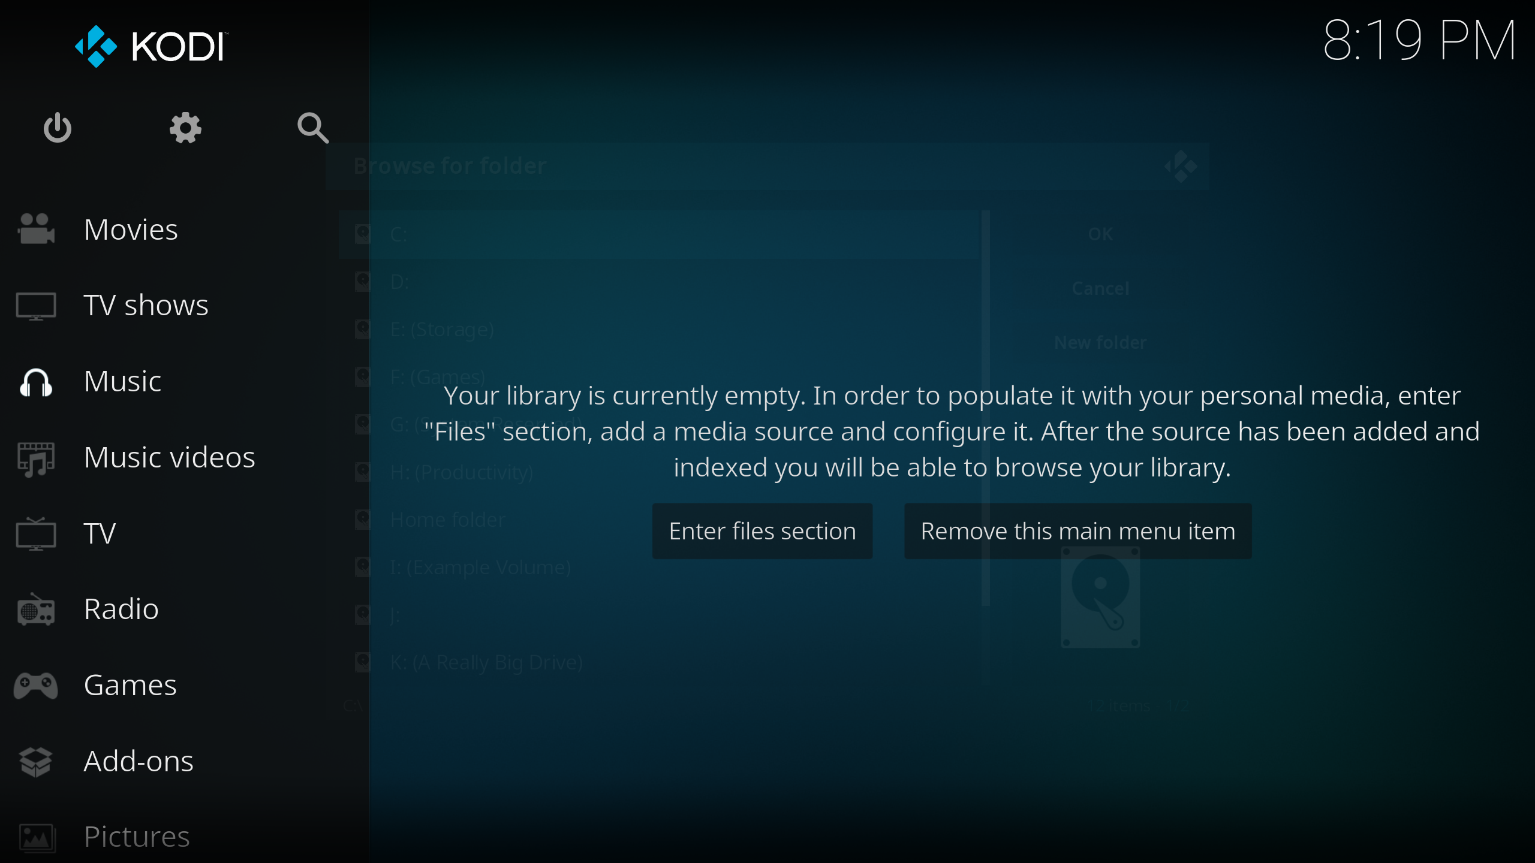Select K: (A Really Big Drive)

click(x=486, y=662)
